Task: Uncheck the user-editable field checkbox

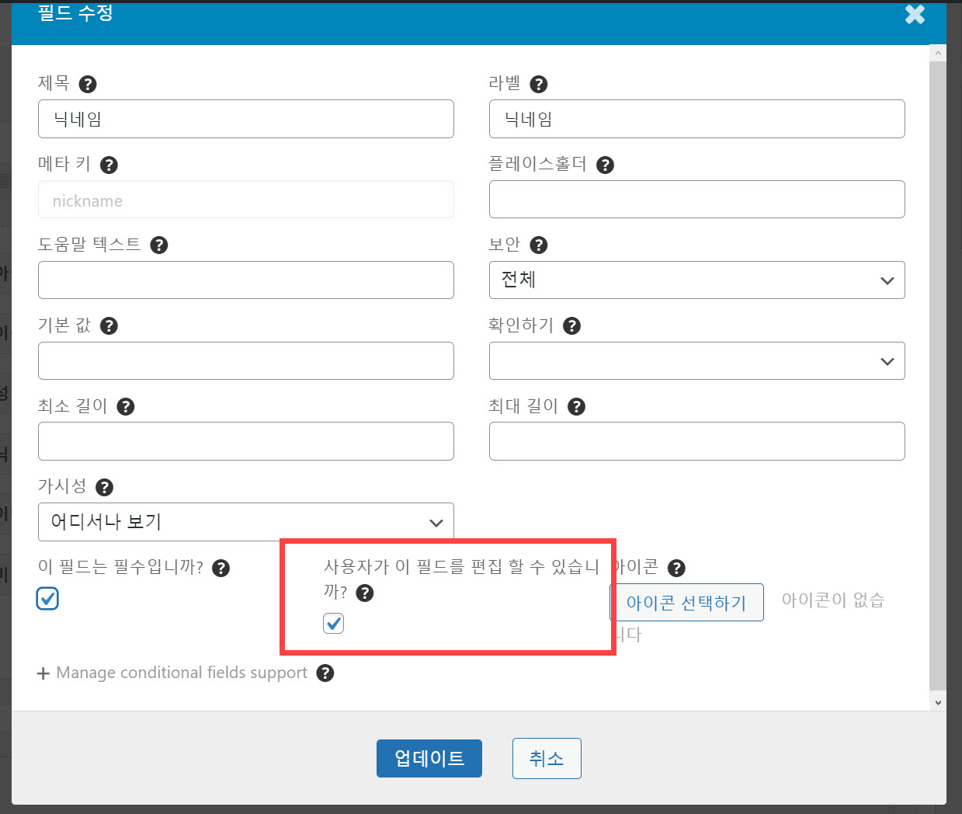Action: 333,623
